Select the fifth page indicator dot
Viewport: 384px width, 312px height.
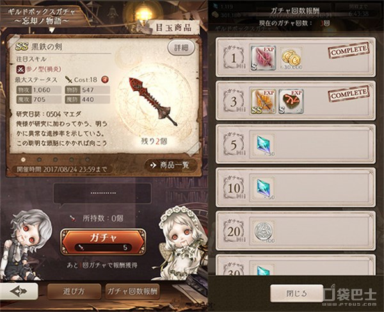[88, 160]
